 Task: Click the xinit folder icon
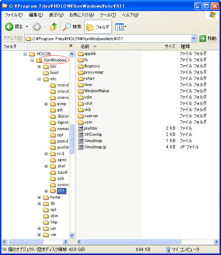[81, 103]
